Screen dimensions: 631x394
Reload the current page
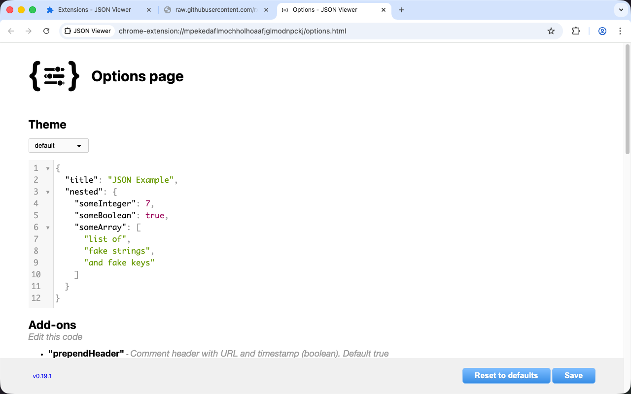pos(46,31)
